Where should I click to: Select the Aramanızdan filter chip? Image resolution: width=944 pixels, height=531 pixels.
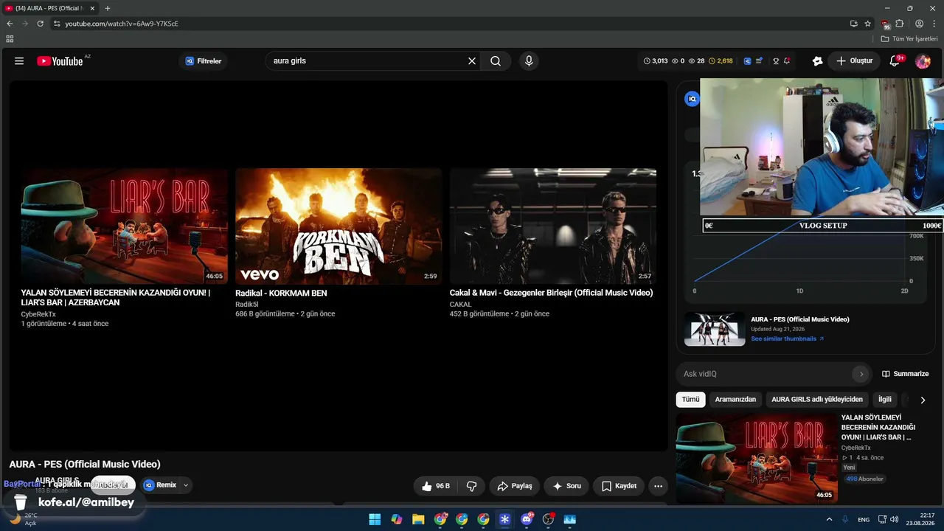click(x=735, y=400)
